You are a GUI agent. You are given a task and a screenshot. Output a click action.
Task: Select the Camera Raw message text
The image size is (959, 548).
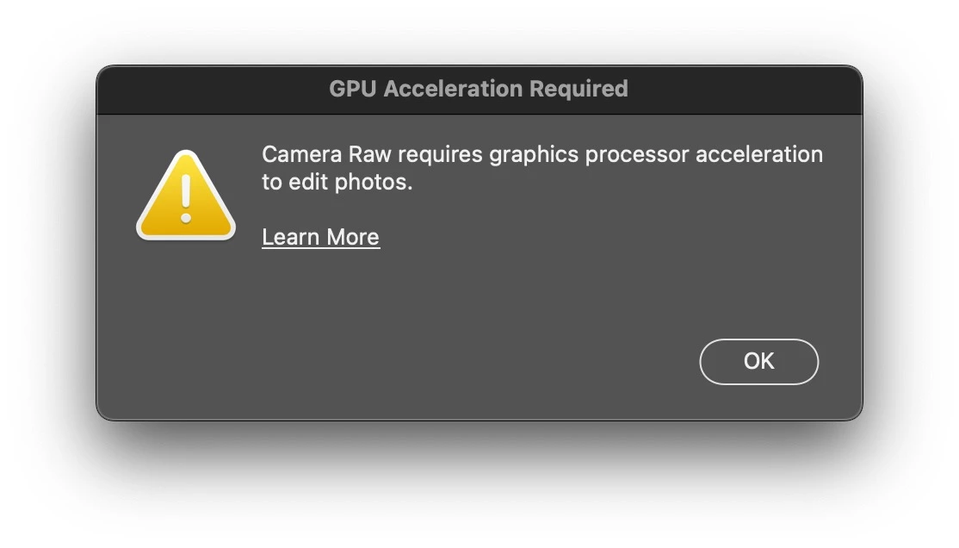541,168
